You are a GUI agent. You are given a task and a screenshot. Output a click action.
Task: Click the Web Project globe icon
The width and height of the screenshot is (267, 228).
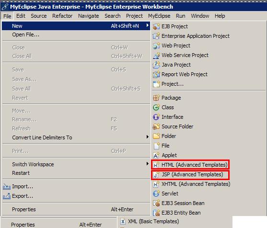tap(156, 46)
